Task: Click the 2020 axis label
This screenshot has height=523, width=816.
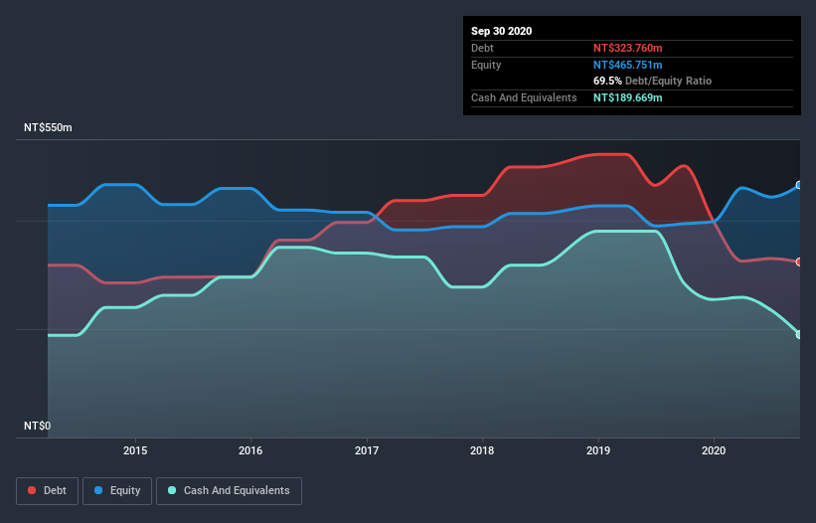Action: pos(714,450)
